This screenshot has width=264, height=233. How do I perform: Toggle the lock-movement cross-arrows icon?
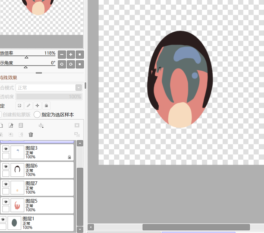[37, 106]
